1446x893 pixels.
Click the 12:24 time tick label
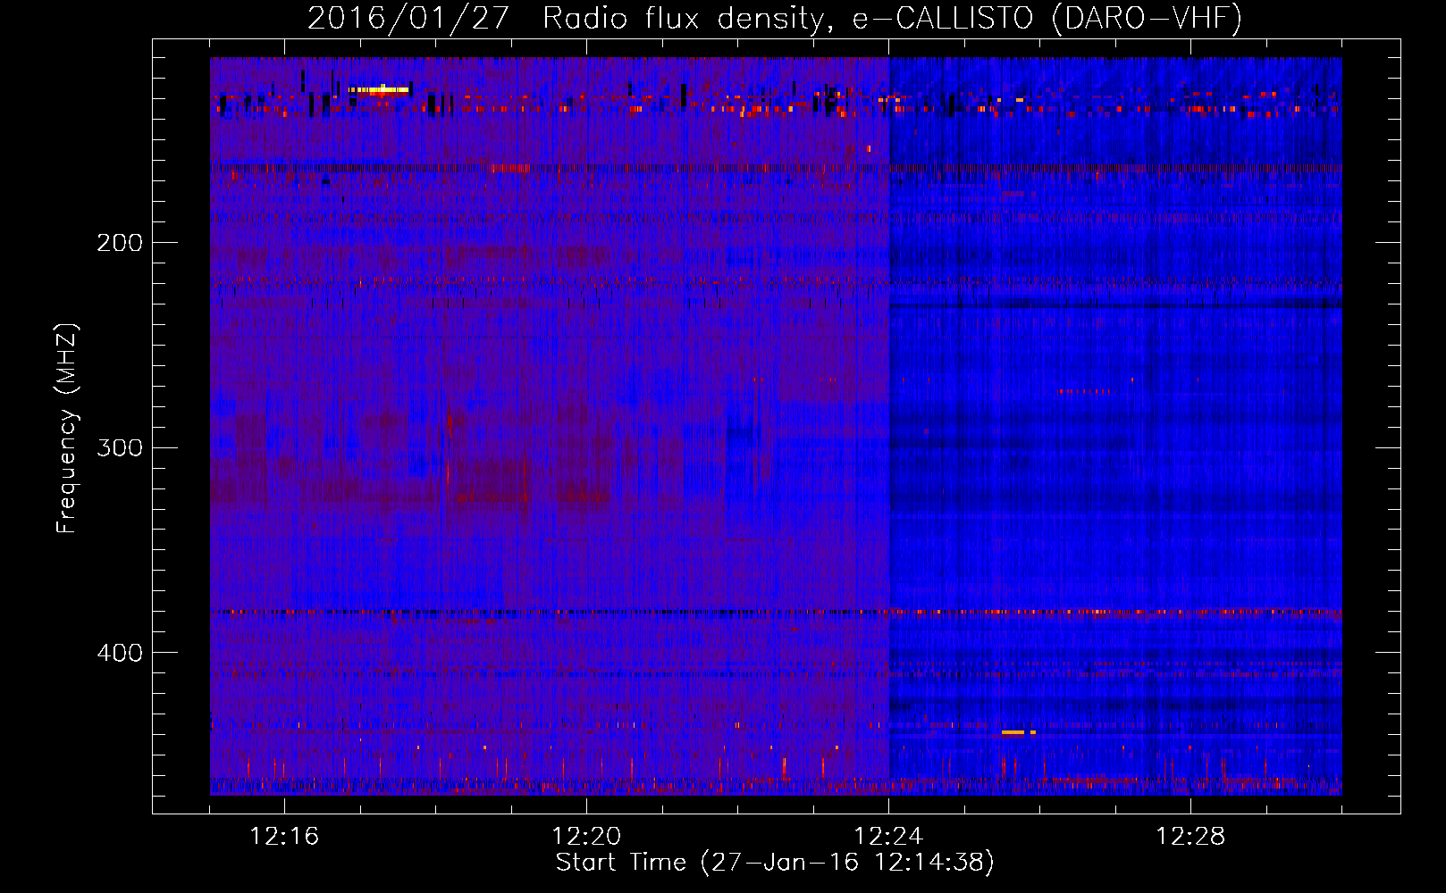pos(888,837)
